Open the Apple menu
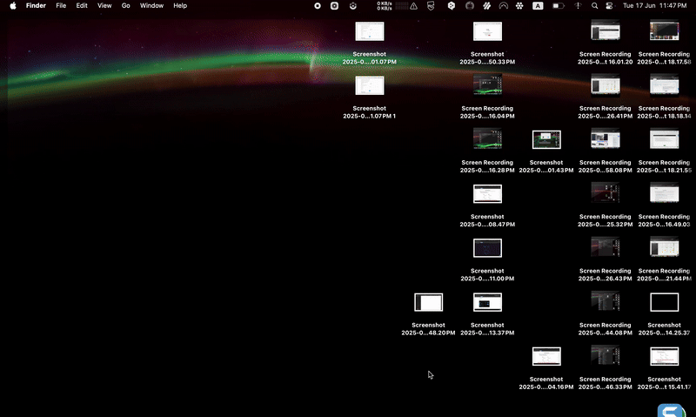This screenshot has width=696, height=417. pos(13,6)
